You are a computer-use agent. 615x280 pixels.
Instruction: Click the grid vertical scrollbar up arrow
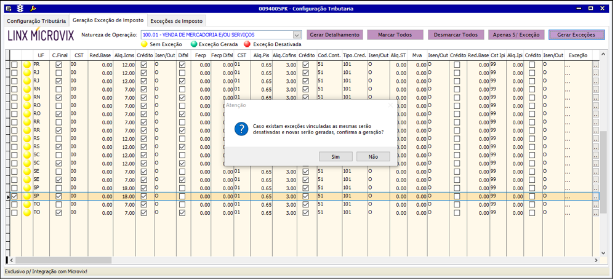click(604, 55)
